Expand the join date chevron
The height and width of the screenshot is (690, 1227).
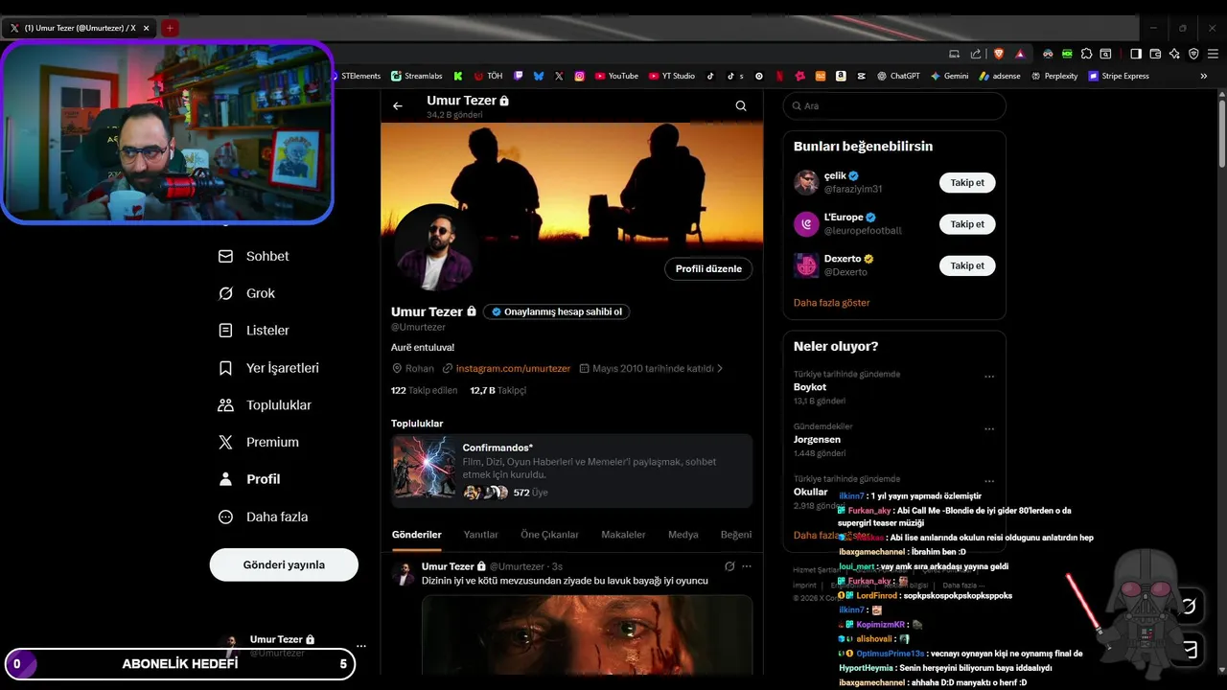point(720,368)
